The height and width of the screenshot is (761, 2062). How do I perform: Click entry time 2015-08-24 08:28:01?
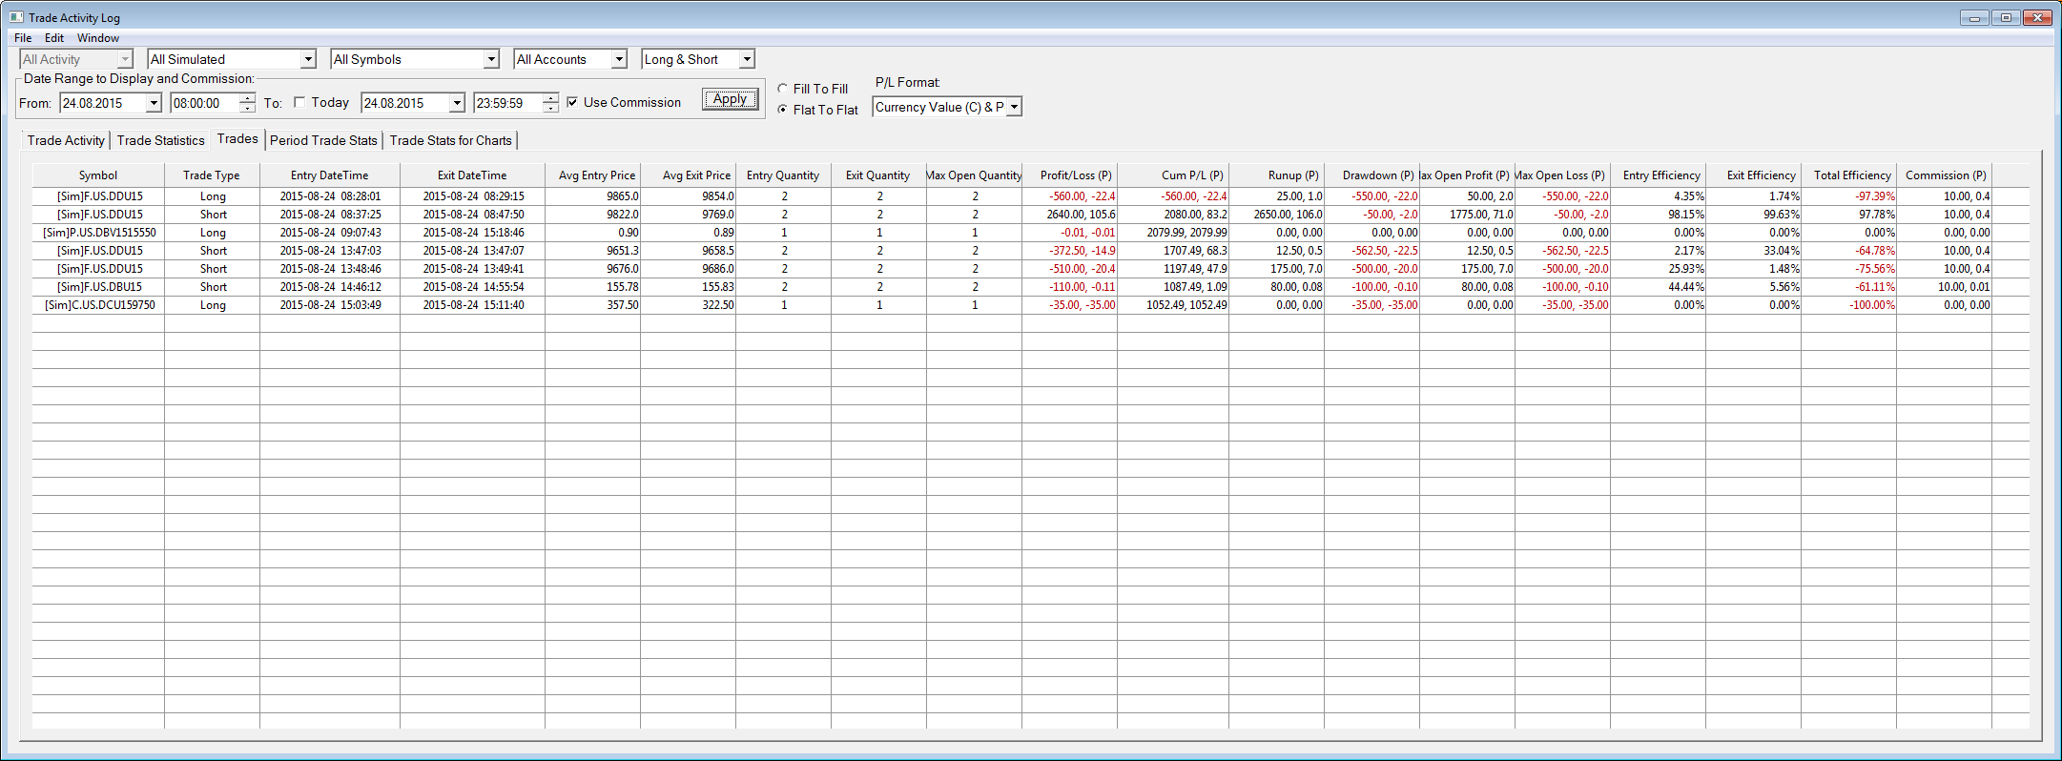330,196
